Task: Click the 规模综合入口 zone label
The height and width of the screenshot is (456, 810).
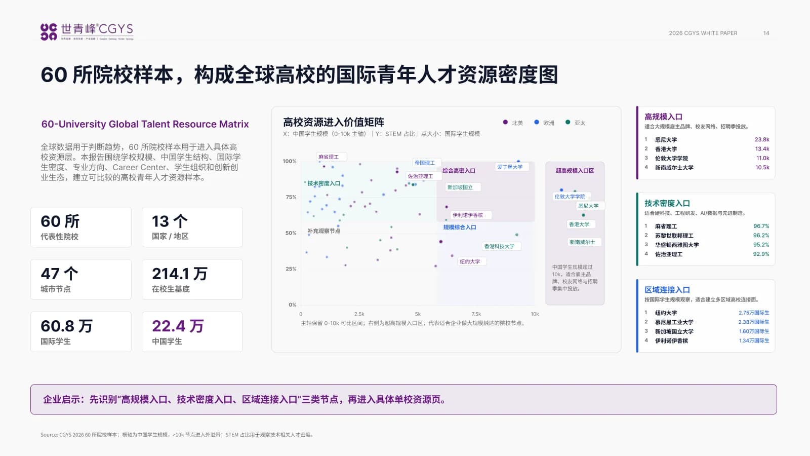Action: pos(460,227)
